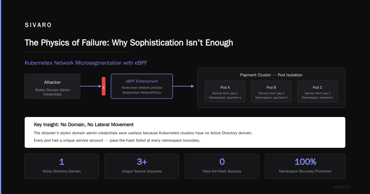Click the arrow from Attacker to X
Image resolution: width=370 pixels, height=194 pixels.
click(x=91, y=86)
